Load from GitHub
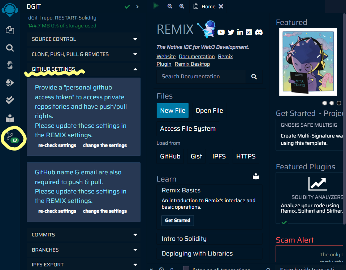This screenshot has width=346, height=270. tap(170, 156)
